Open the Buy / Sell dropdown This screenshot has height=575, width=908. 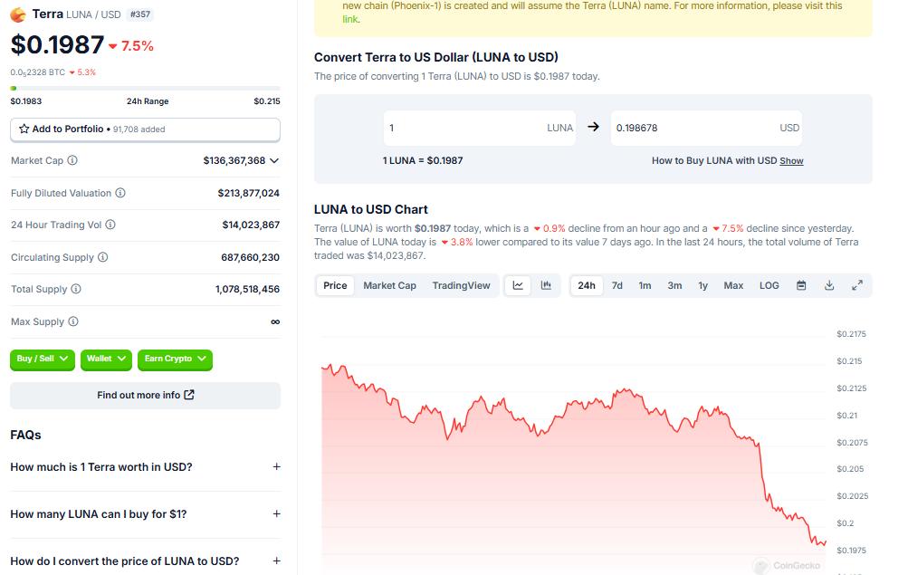pos(43,359)
